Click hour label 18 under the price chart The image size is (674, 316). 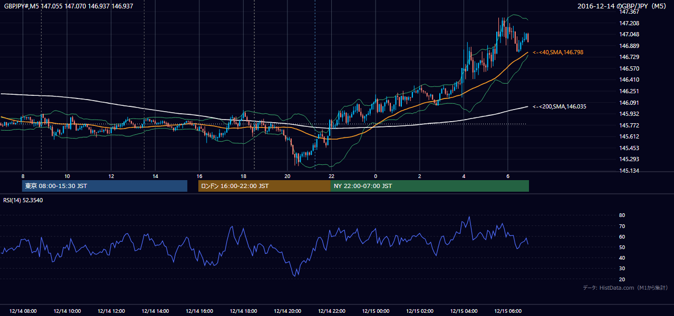[243, 176]
